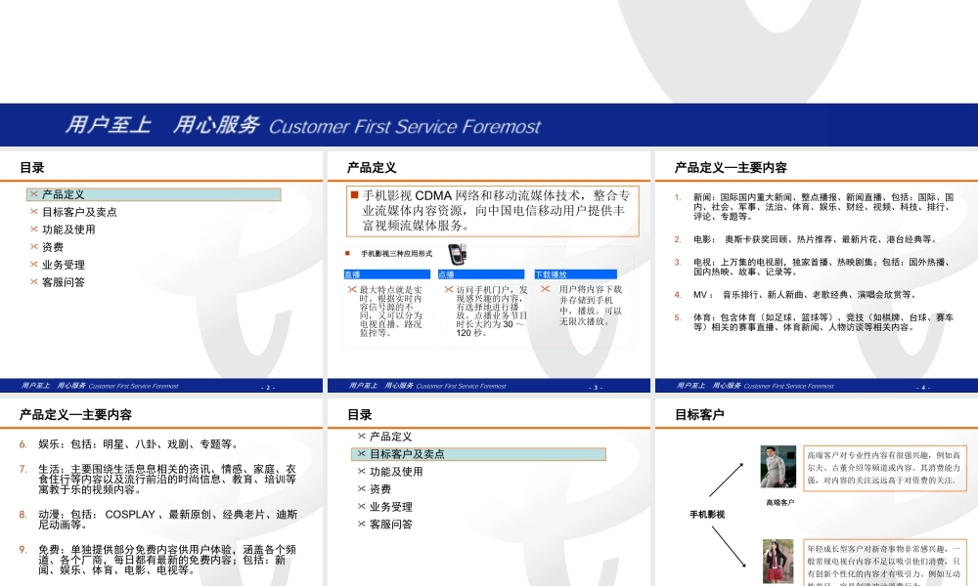Click list item 8 动漫 content

click(x=167, y=520)
